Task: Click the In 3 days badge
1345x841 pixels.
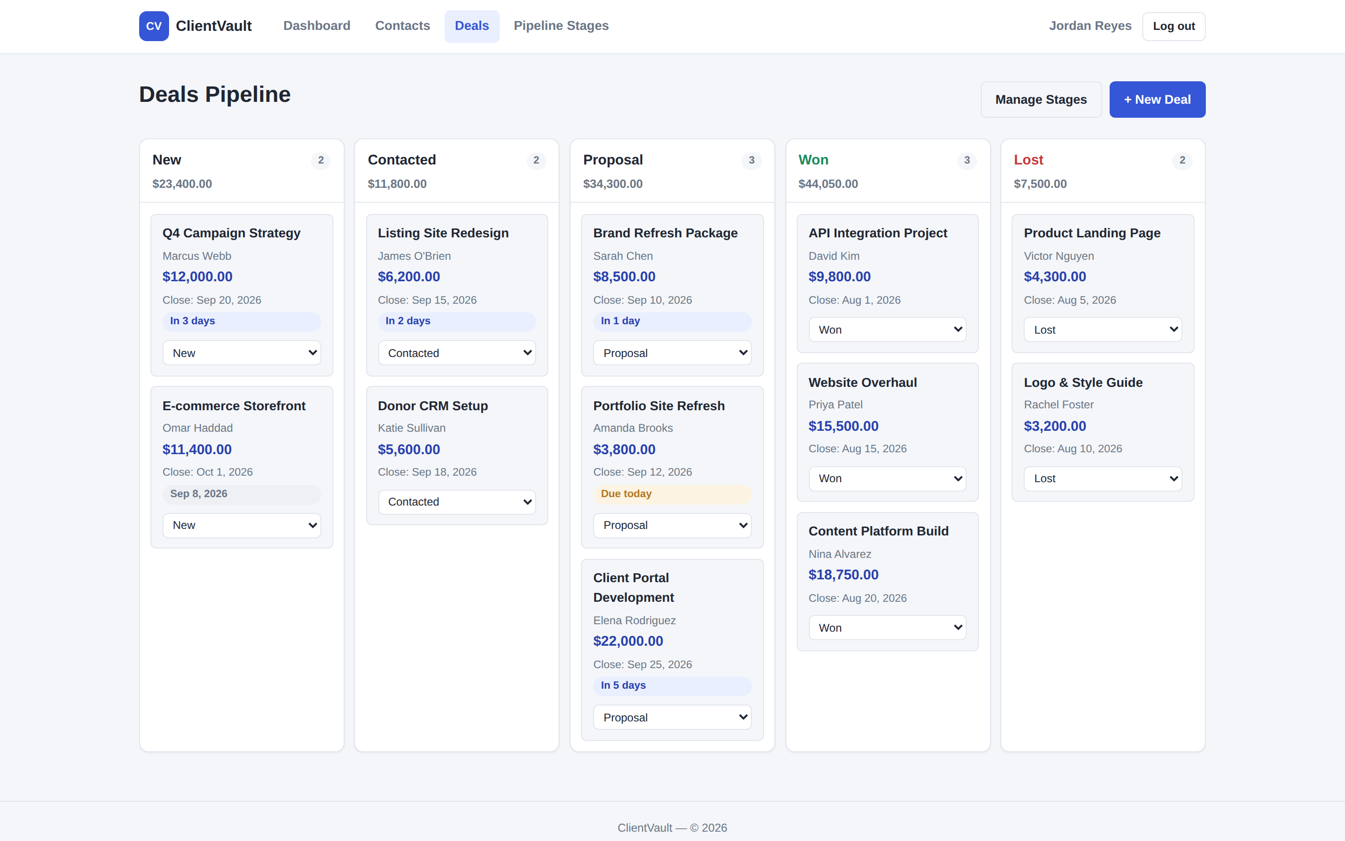Action: point(242,321)
